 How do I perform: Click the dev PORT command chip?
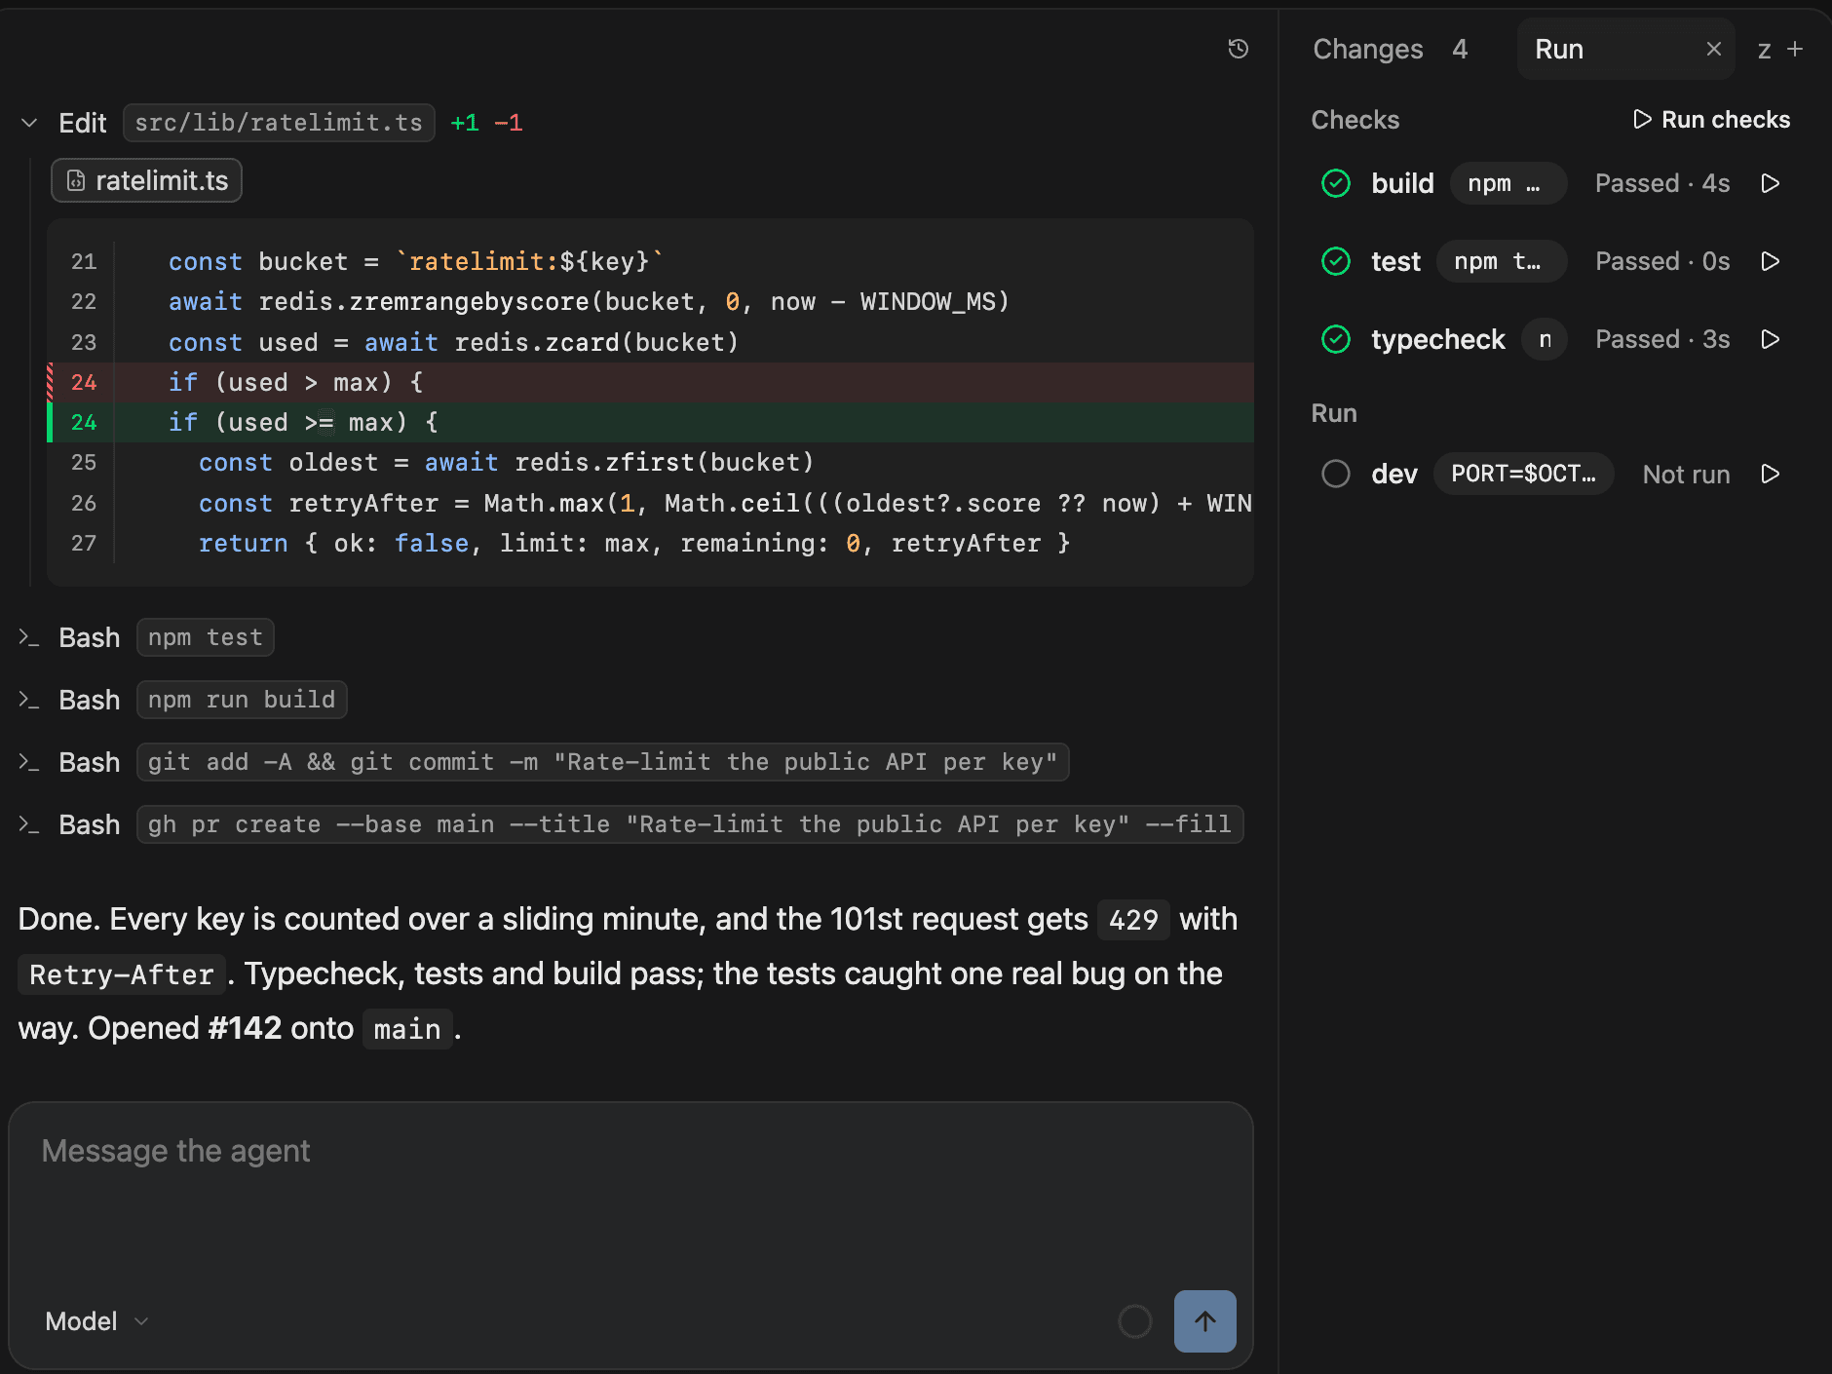1523,474
